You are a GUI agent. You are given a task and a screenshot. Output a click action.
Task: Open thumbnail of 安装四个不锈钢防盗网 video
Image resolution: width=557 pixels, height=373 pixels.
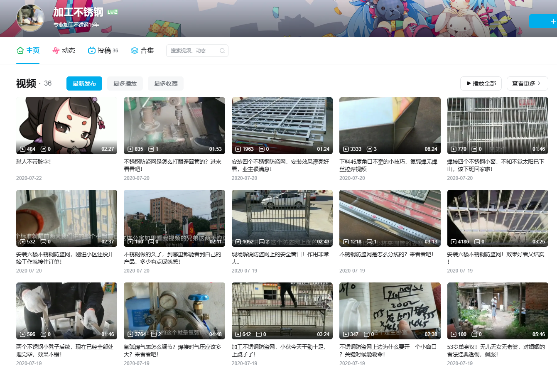tap(282, 126)
